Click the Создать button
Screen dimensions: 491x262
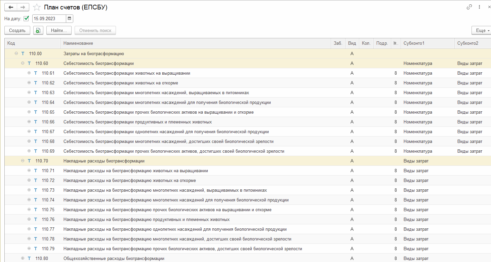tap(17, 30)
